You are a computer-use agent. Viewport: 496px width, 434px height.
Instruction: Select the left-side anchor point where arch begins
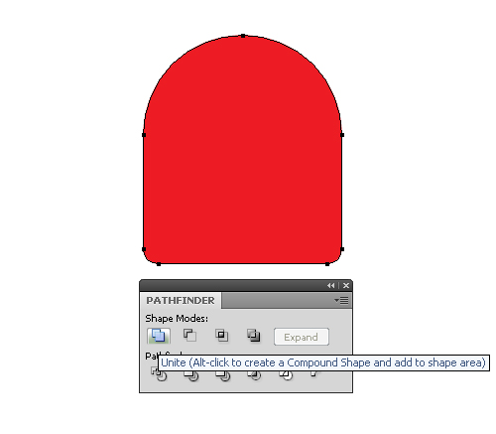coord(144,135)
